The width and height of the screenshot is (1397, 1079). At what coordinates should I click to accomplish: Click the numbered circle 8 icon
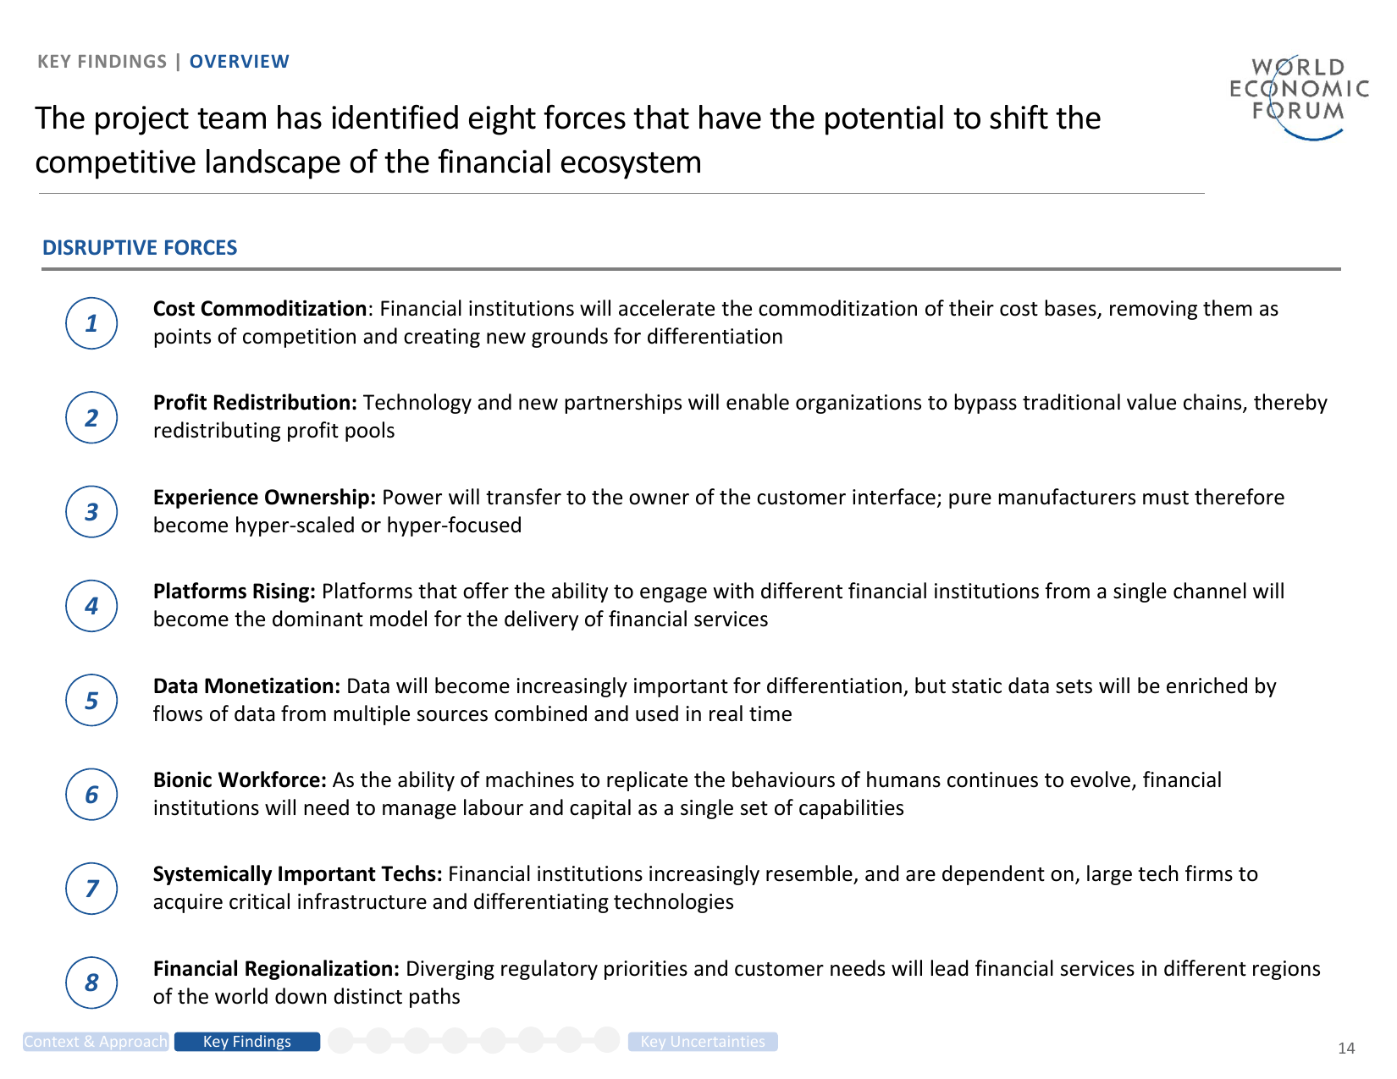tap(91, 983)
